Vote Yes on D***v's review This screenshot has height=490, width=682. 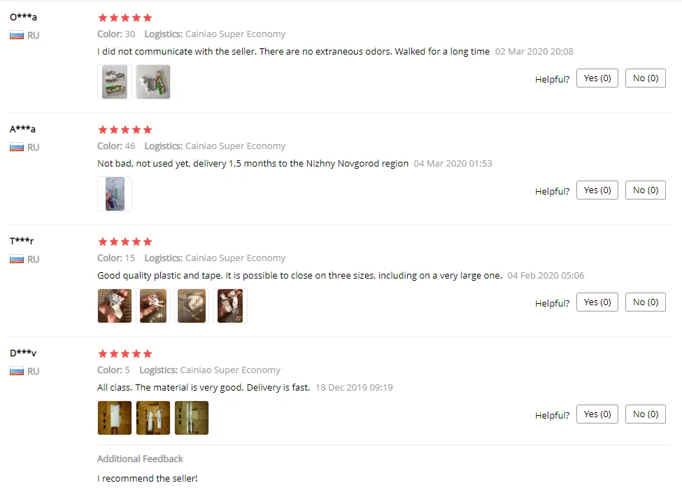point(597,414)
